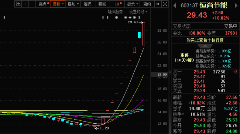Image resolution: width=240 pixels, height=134 pixels.
Task: Click the leftmost event marker on chart top
Action: pos(4,18)
